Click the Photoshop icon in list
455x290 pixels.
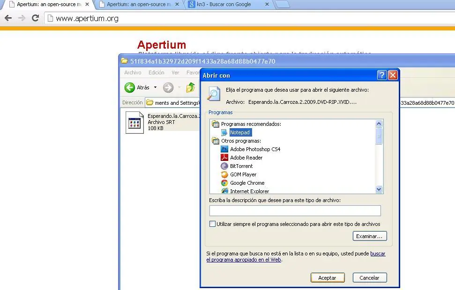(224, 149)
